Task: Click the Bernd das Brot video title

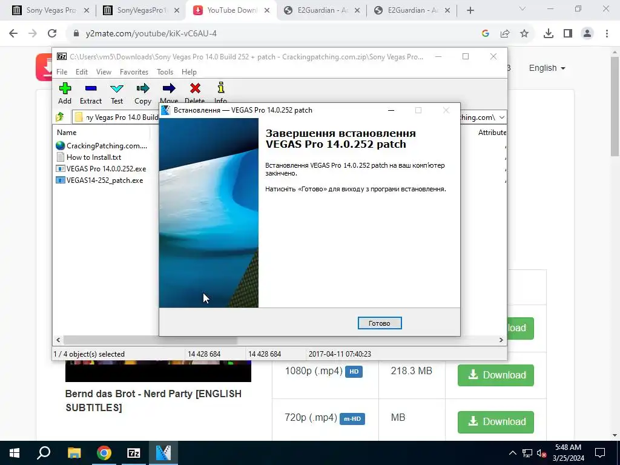Action: click(153, 401)
